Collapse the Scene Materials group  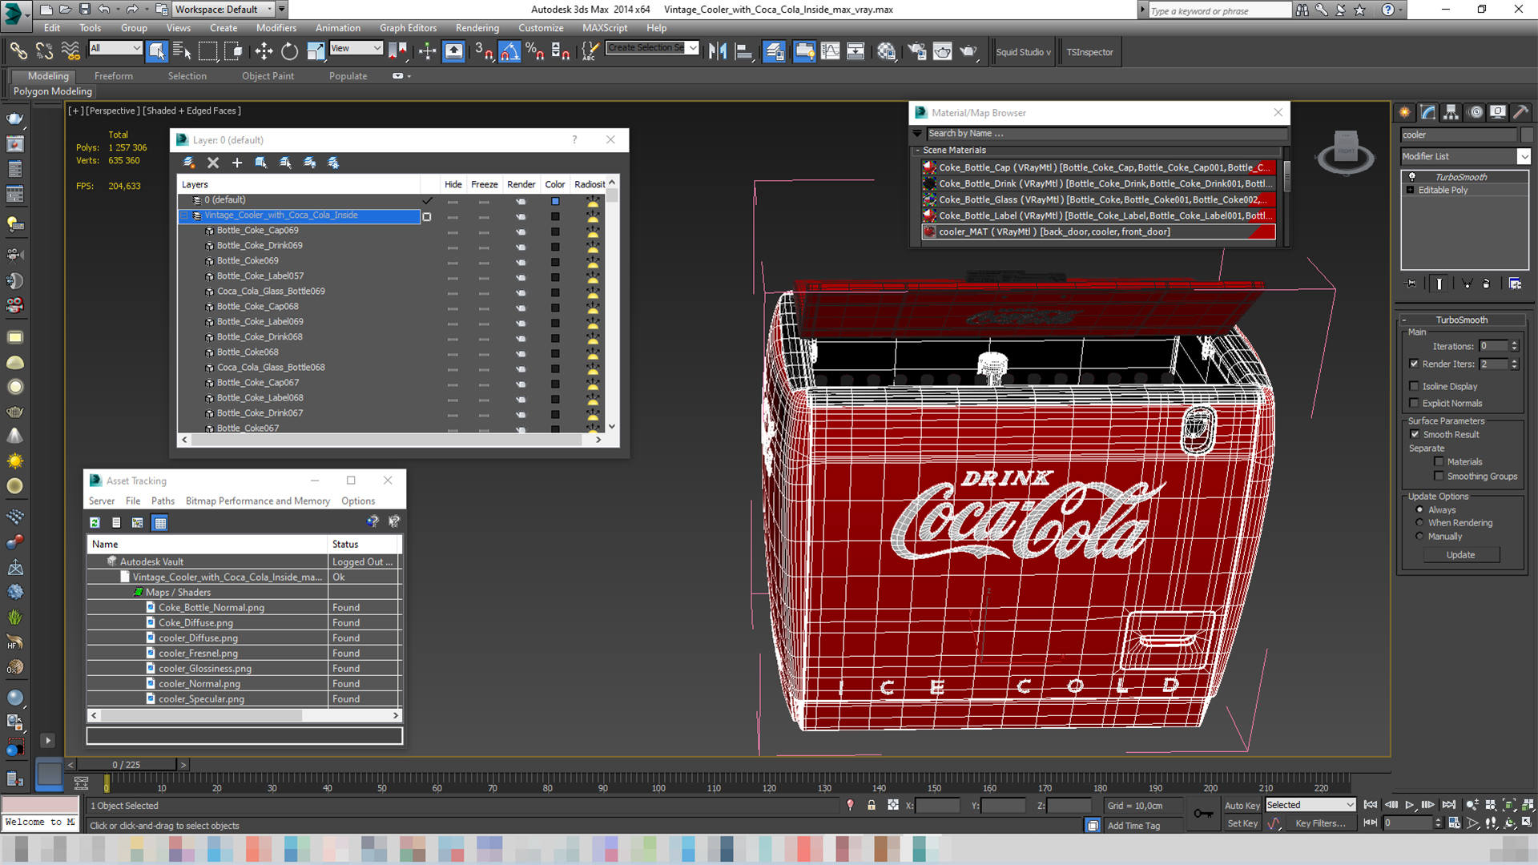click(x=917, y=150)
